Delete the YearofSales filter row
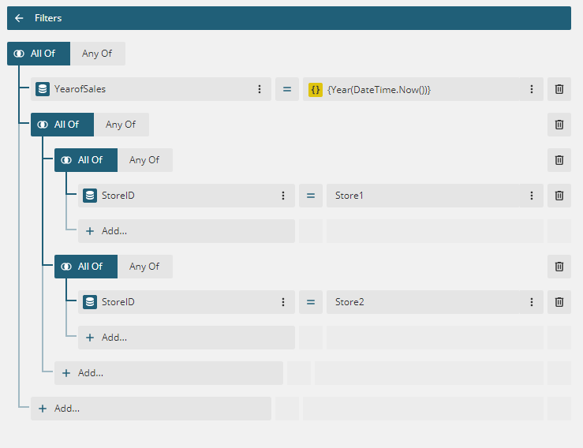The image size is (583, 448). (559, 89)
